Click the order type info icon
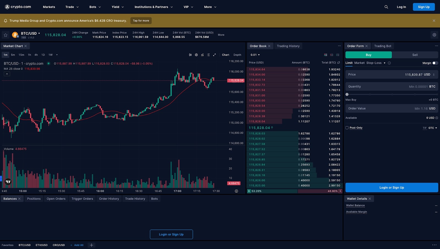This screenshot has height=249, width=440. (389, 63)
